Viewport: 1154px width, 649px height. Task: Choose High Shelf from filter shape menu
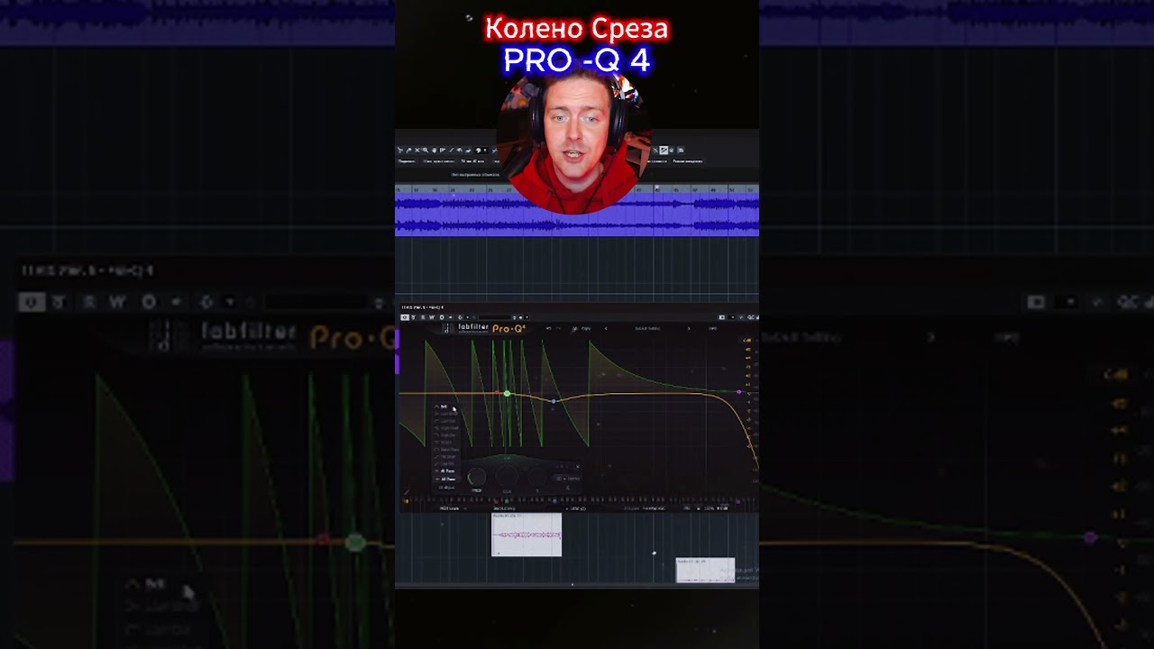coord(444,428)
